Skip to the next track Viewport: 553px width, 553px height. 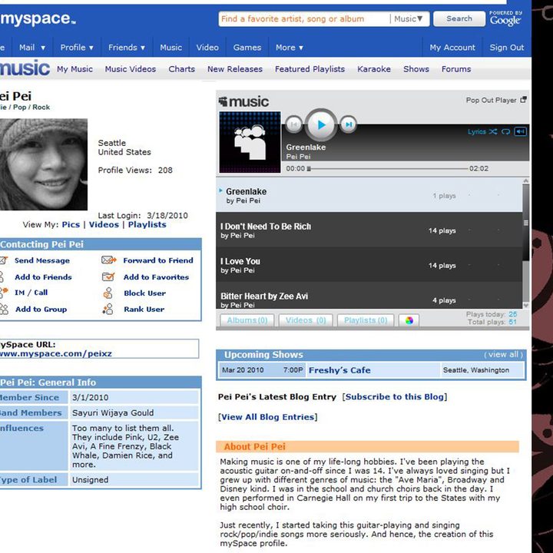pyautogui.click(x=349, y=124)
